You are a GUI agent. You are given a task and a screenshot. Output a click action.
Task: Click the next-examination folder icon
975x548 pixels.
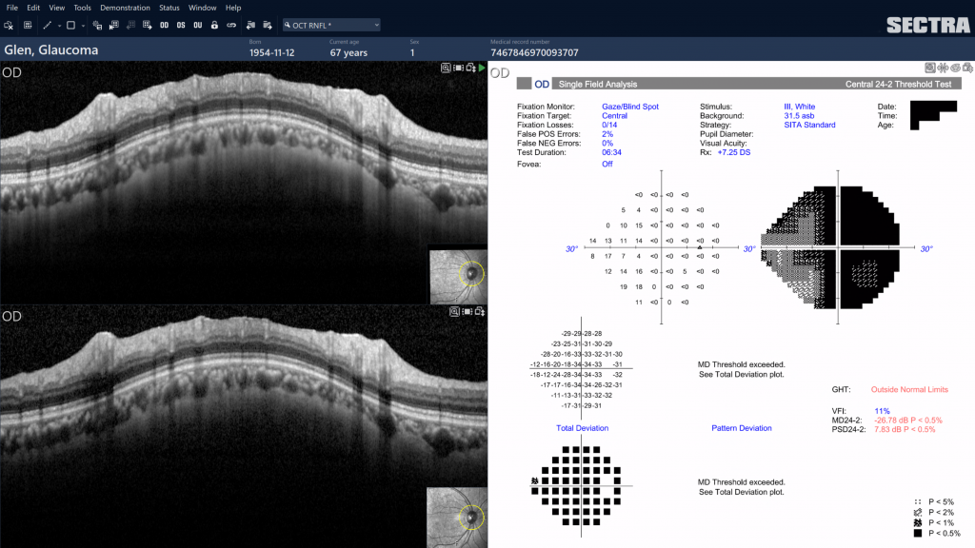coord(268,25)
